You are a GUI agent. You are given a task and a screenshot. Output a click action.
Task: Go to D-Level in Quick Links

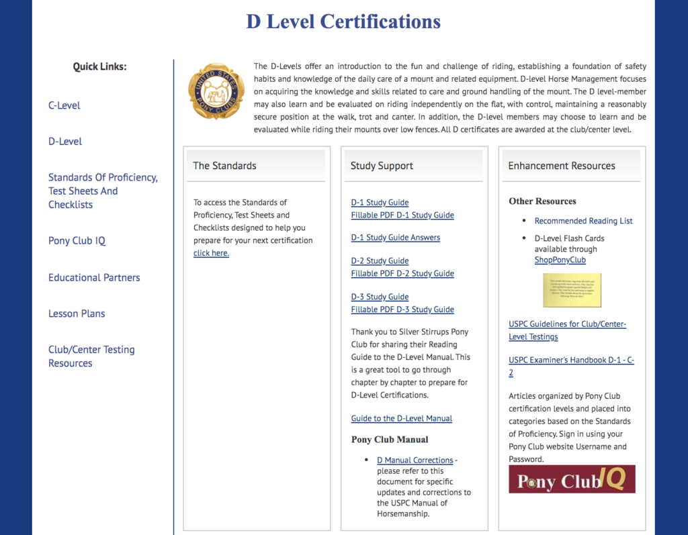pyautogui.click(x=65, y=141)
